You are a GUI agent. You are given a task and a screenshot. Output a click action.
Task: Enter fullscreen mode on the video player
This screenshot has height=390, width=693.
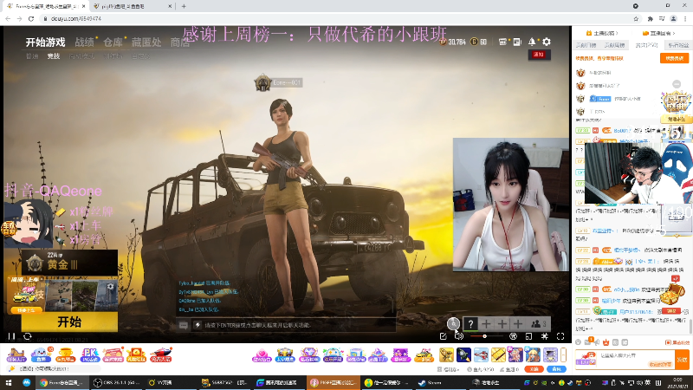pyautogui.click(x=560, y=336)
